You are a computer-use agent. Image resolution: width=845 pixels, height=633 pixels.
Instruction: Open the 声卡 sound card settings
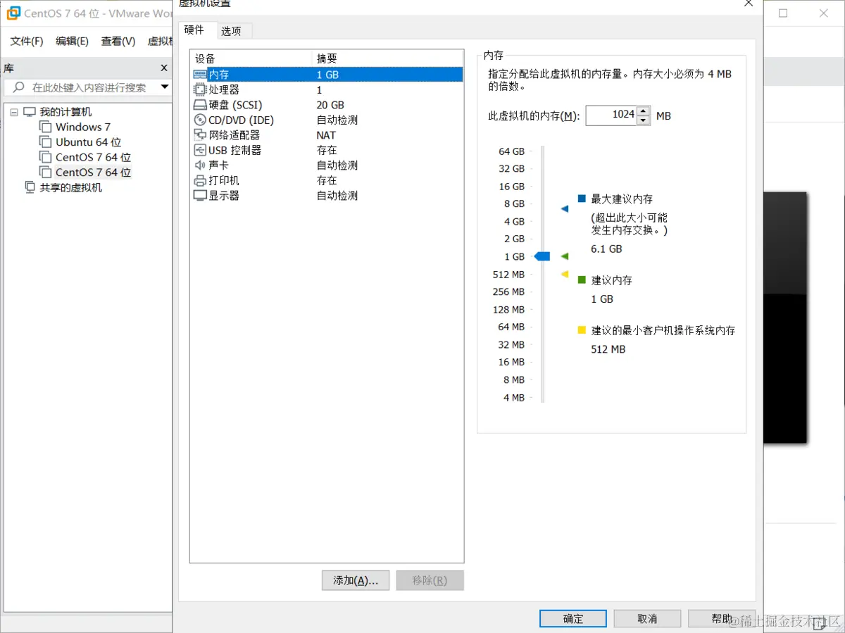coord(220,165)
